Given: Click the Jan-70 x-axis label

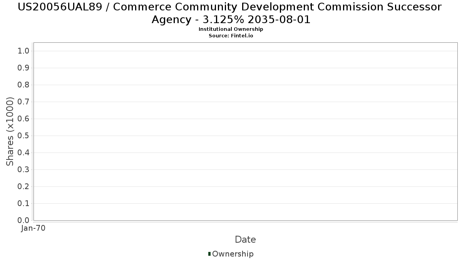Looking at the screenshot, I should click(33, 228).
